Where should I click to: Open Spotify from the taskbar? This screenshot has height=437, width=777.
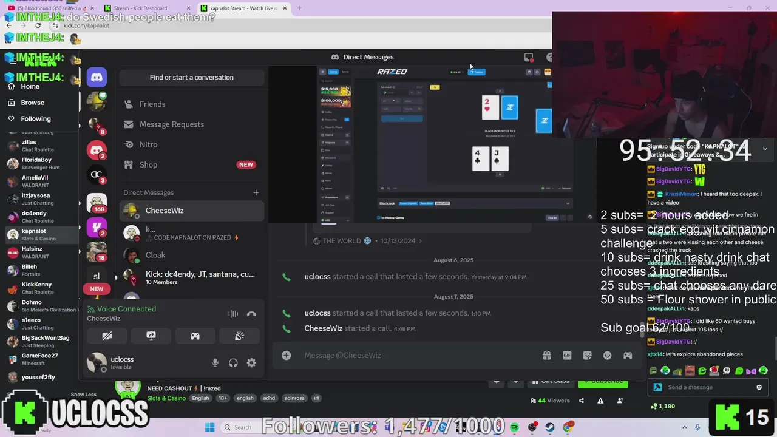click(514, 427)
